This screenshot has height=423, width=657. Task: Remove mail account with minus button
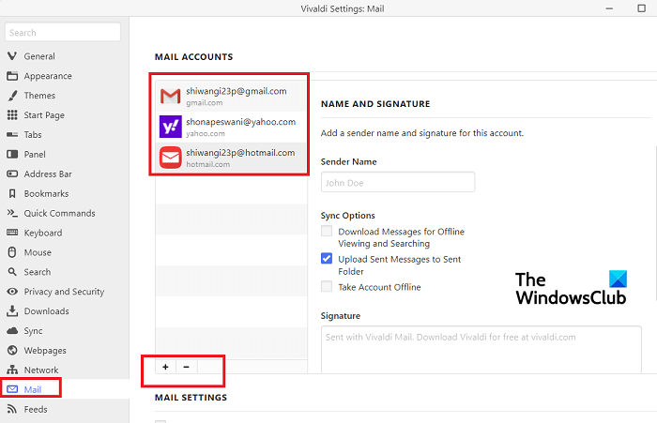(187, 367)
